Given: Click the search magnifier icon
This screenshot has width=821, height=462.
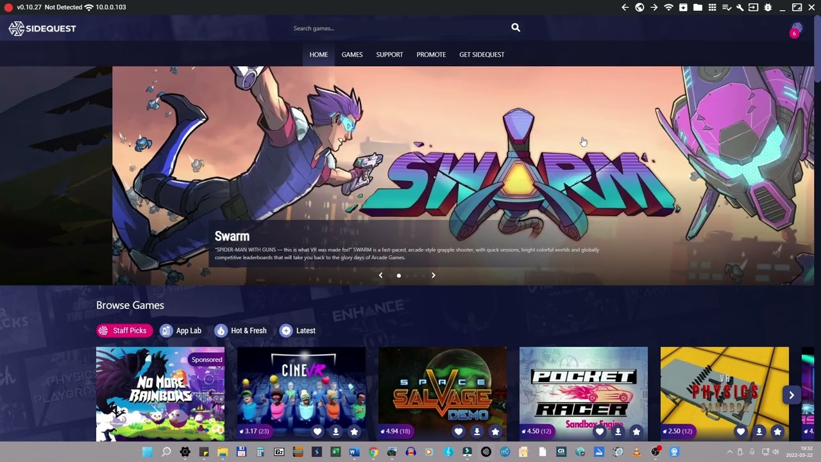Looking at the screenshot, I should click(516, 28).
